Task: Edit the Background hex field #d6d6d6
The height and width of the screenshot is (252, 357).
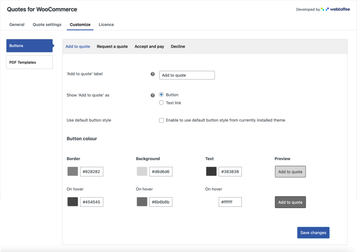Action: click(x=161, y=172)
